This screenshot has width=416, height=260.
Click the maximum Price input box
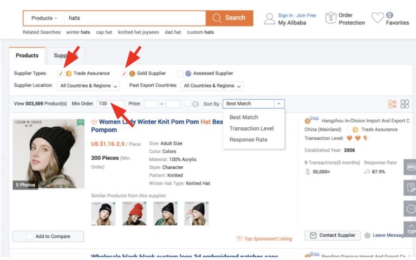tap(173, 104)
